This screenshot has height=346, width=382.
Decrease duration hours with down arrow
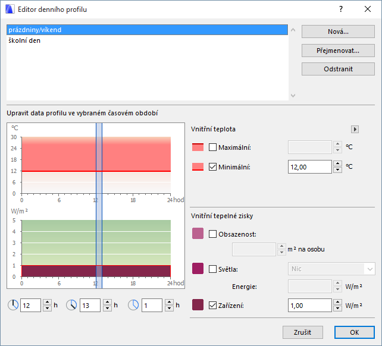pyautogui.click(x=169, y=309)
